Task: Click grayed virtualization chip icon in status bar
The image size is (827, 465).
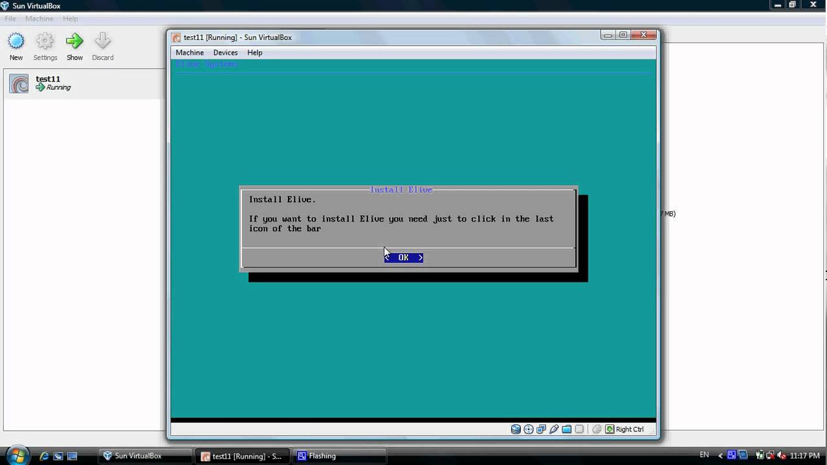Action: 580,429
